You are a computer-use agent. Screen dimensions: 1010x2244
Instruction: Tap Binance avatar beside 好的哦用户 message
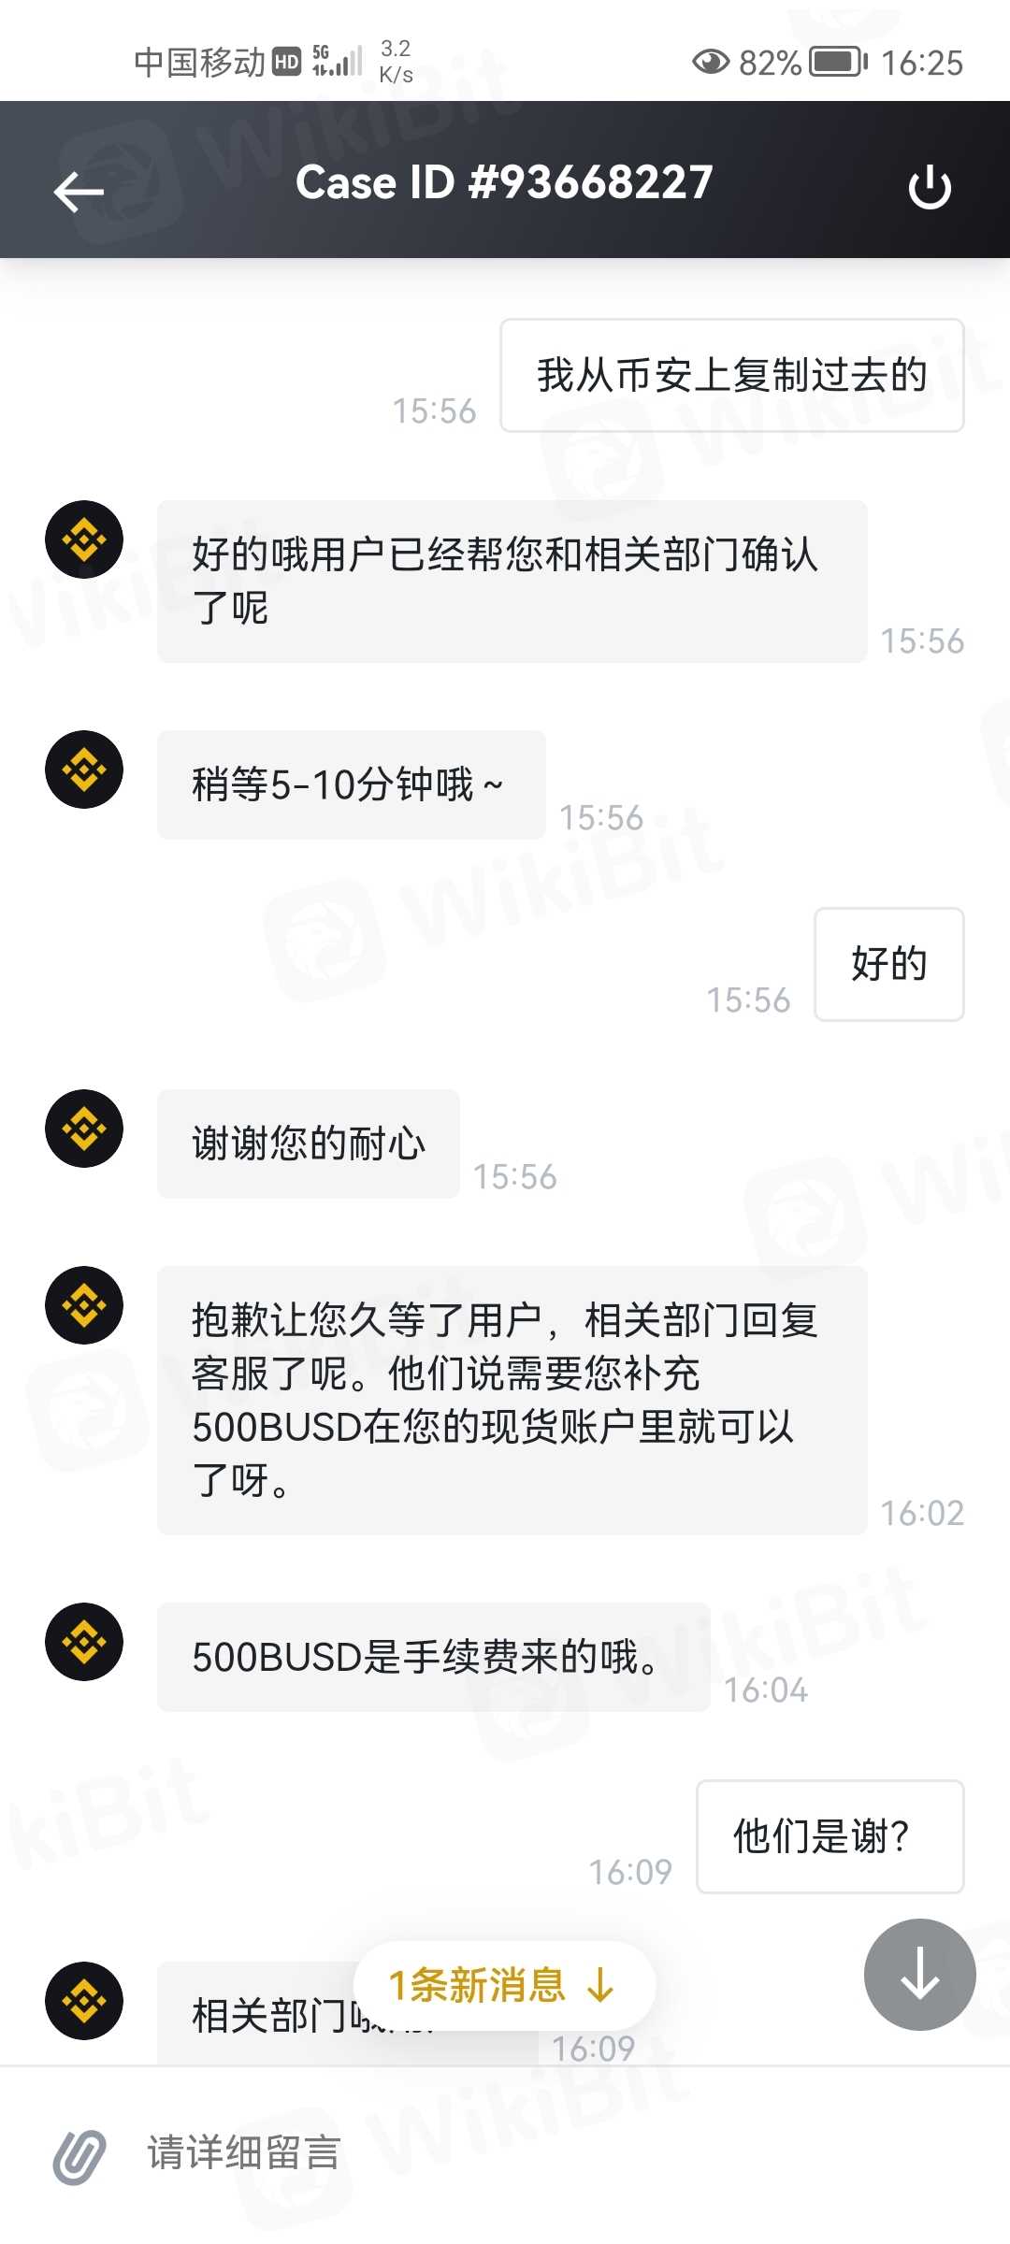click(84, 539)
